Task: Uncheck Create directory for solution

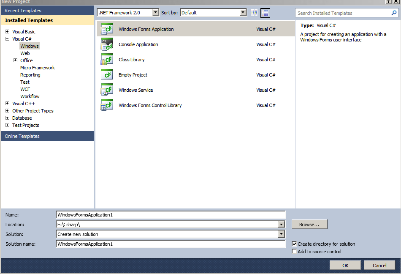Action: [294, 244]
